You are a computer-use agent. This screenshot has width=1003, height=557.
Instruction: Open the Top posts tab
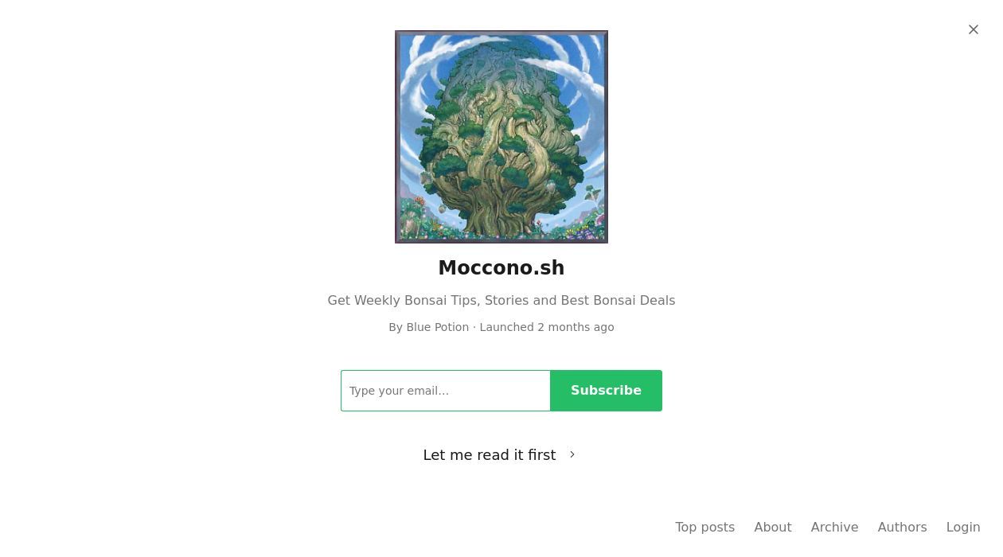pos(704,527)
